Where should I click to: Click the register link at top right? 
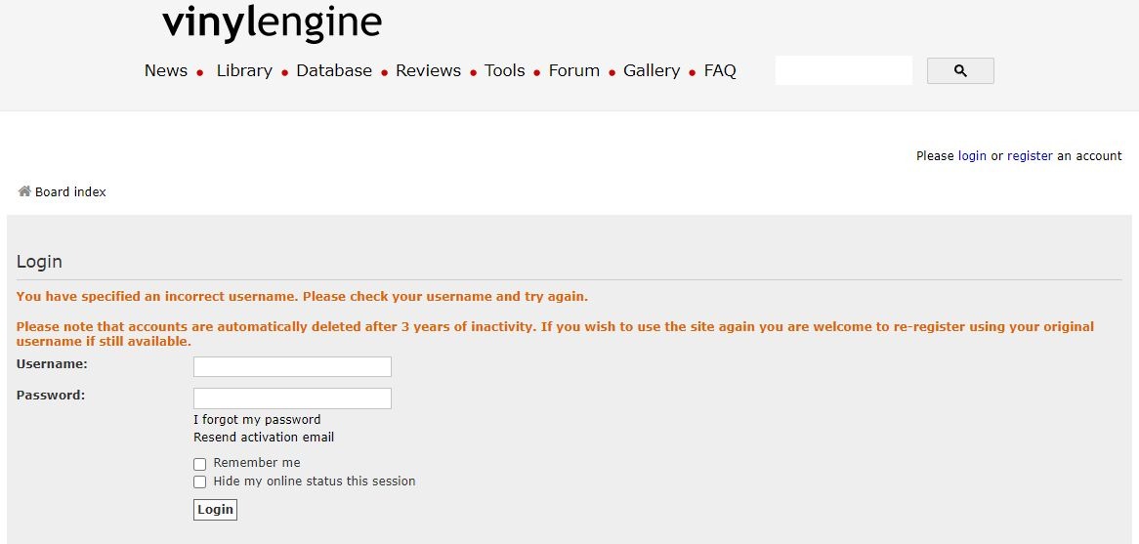point(1030,156)
